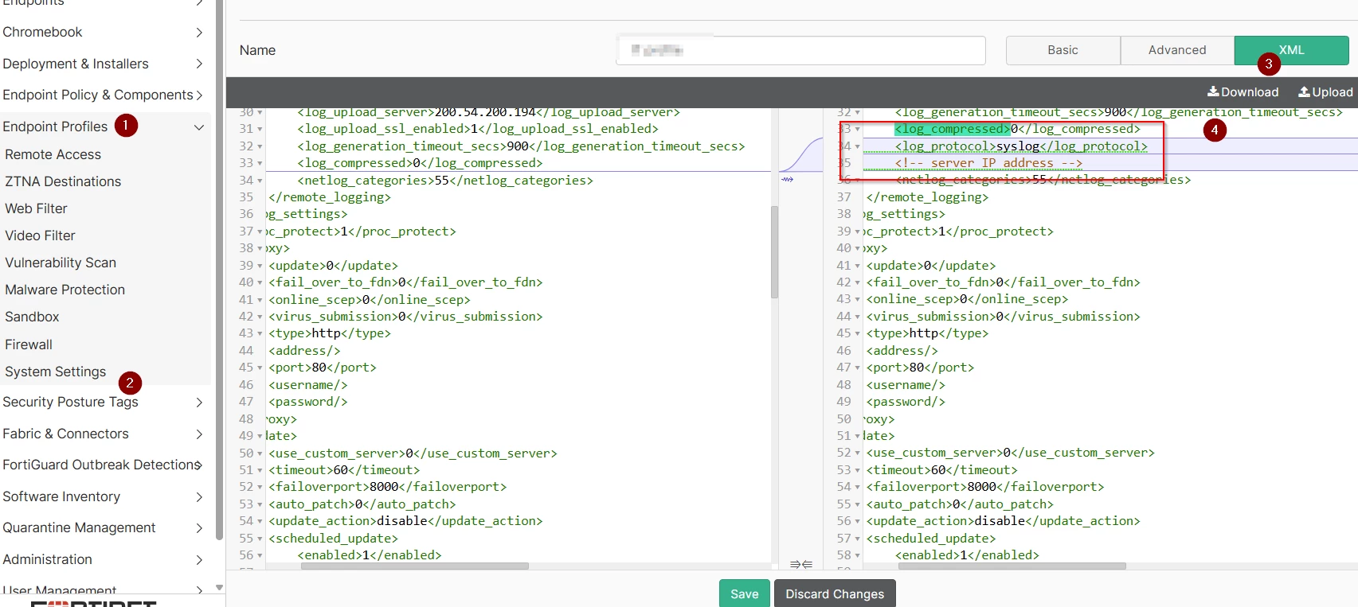The image size is (1358, 607).
Task: Click the server IP address comment line
Action: coord(988,163)
